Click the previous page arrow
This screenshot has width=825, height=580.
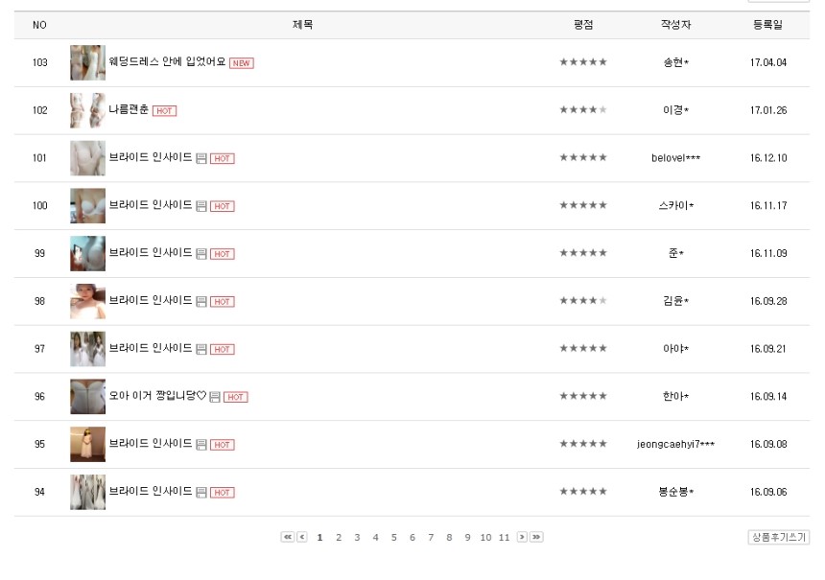pyautogui.click(x=302, y=537)
